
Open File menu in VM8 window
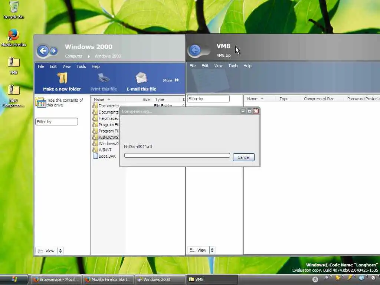[193, 66]
